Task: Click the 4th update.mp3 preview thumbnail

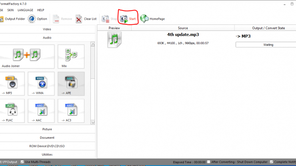Action: click(x=114, y=40)
